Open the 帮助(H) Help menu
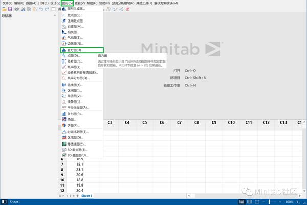 tap(92, 3)
